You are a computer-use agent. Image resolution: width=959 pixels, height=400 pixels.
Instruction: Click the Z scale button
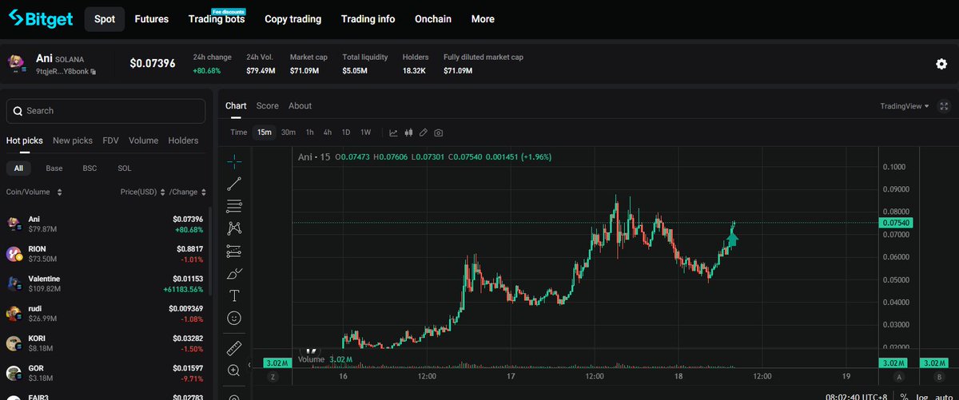273,376
